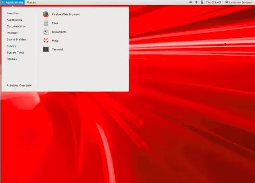Open the Documents app icon

pos(46,32)
